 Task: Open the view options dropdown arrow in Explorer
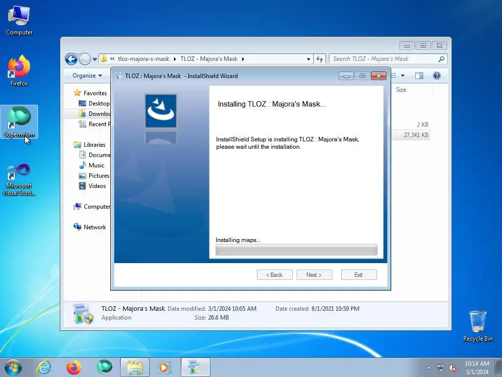click(403, 76)
